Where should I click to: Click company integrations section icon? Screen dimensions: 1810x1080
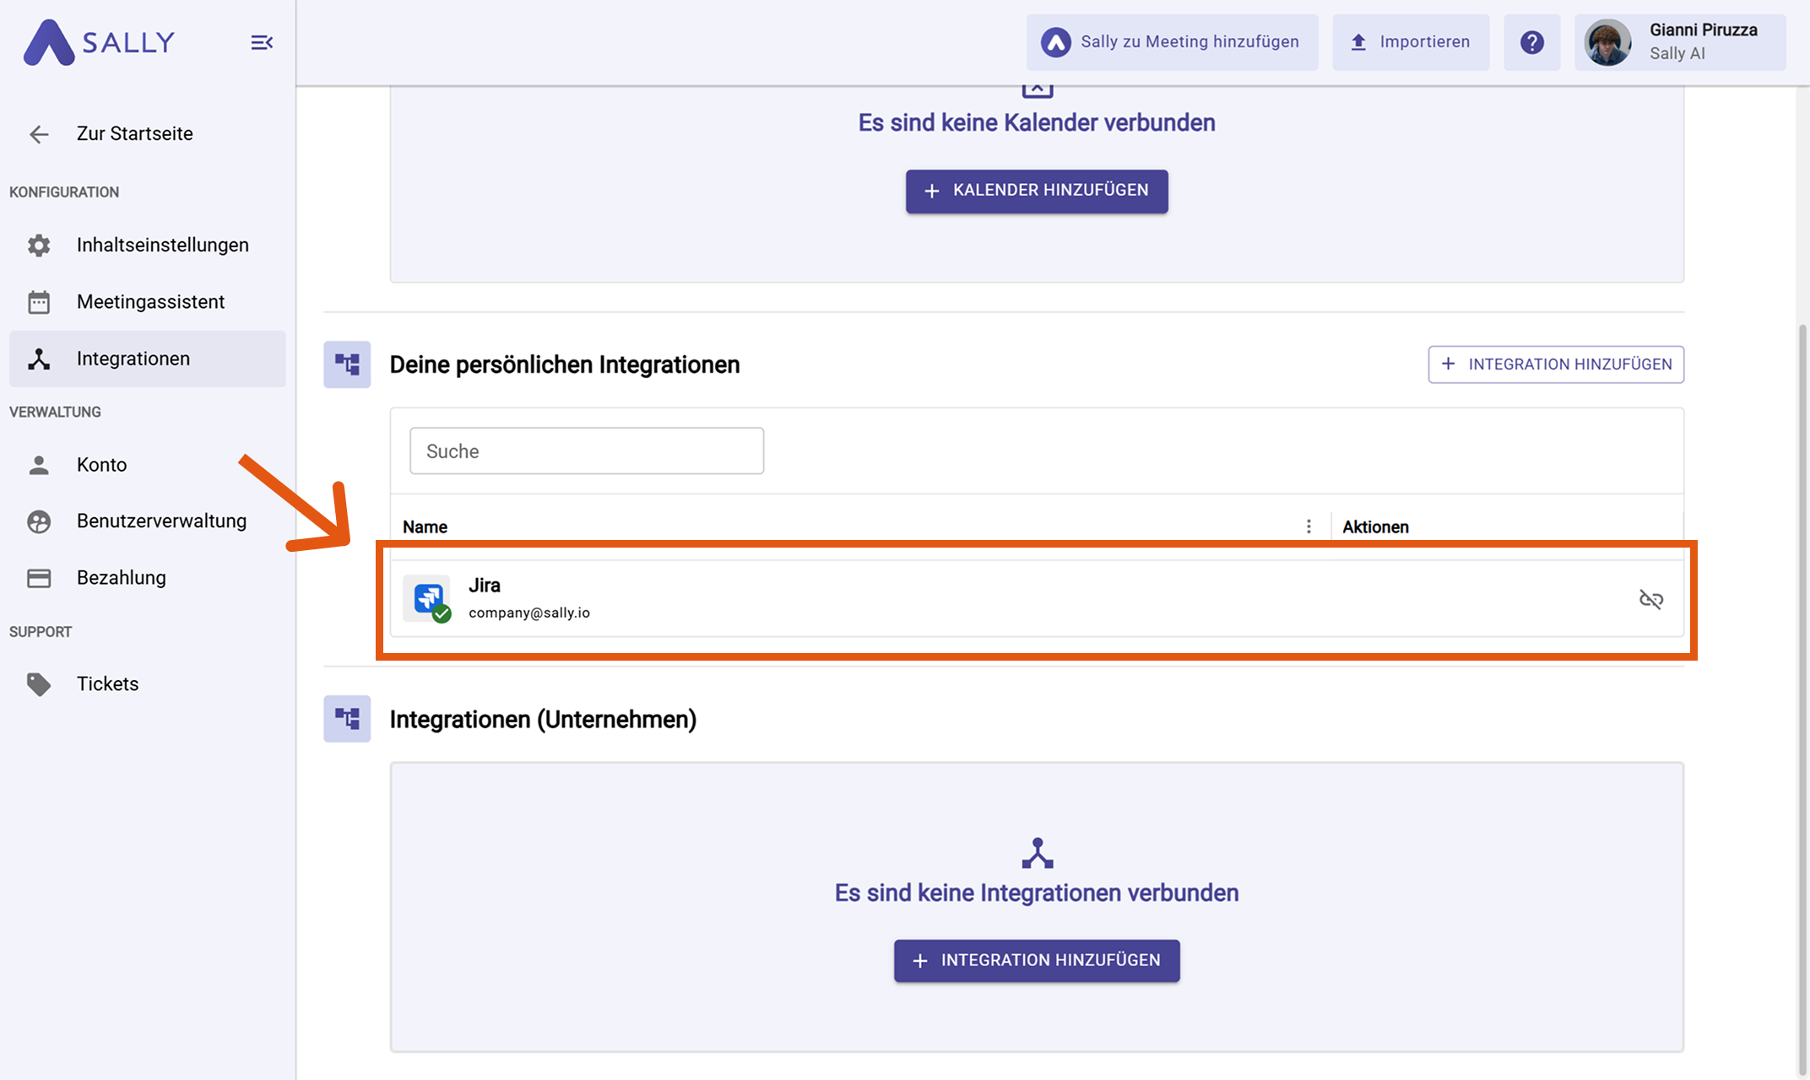click(347, 719)
